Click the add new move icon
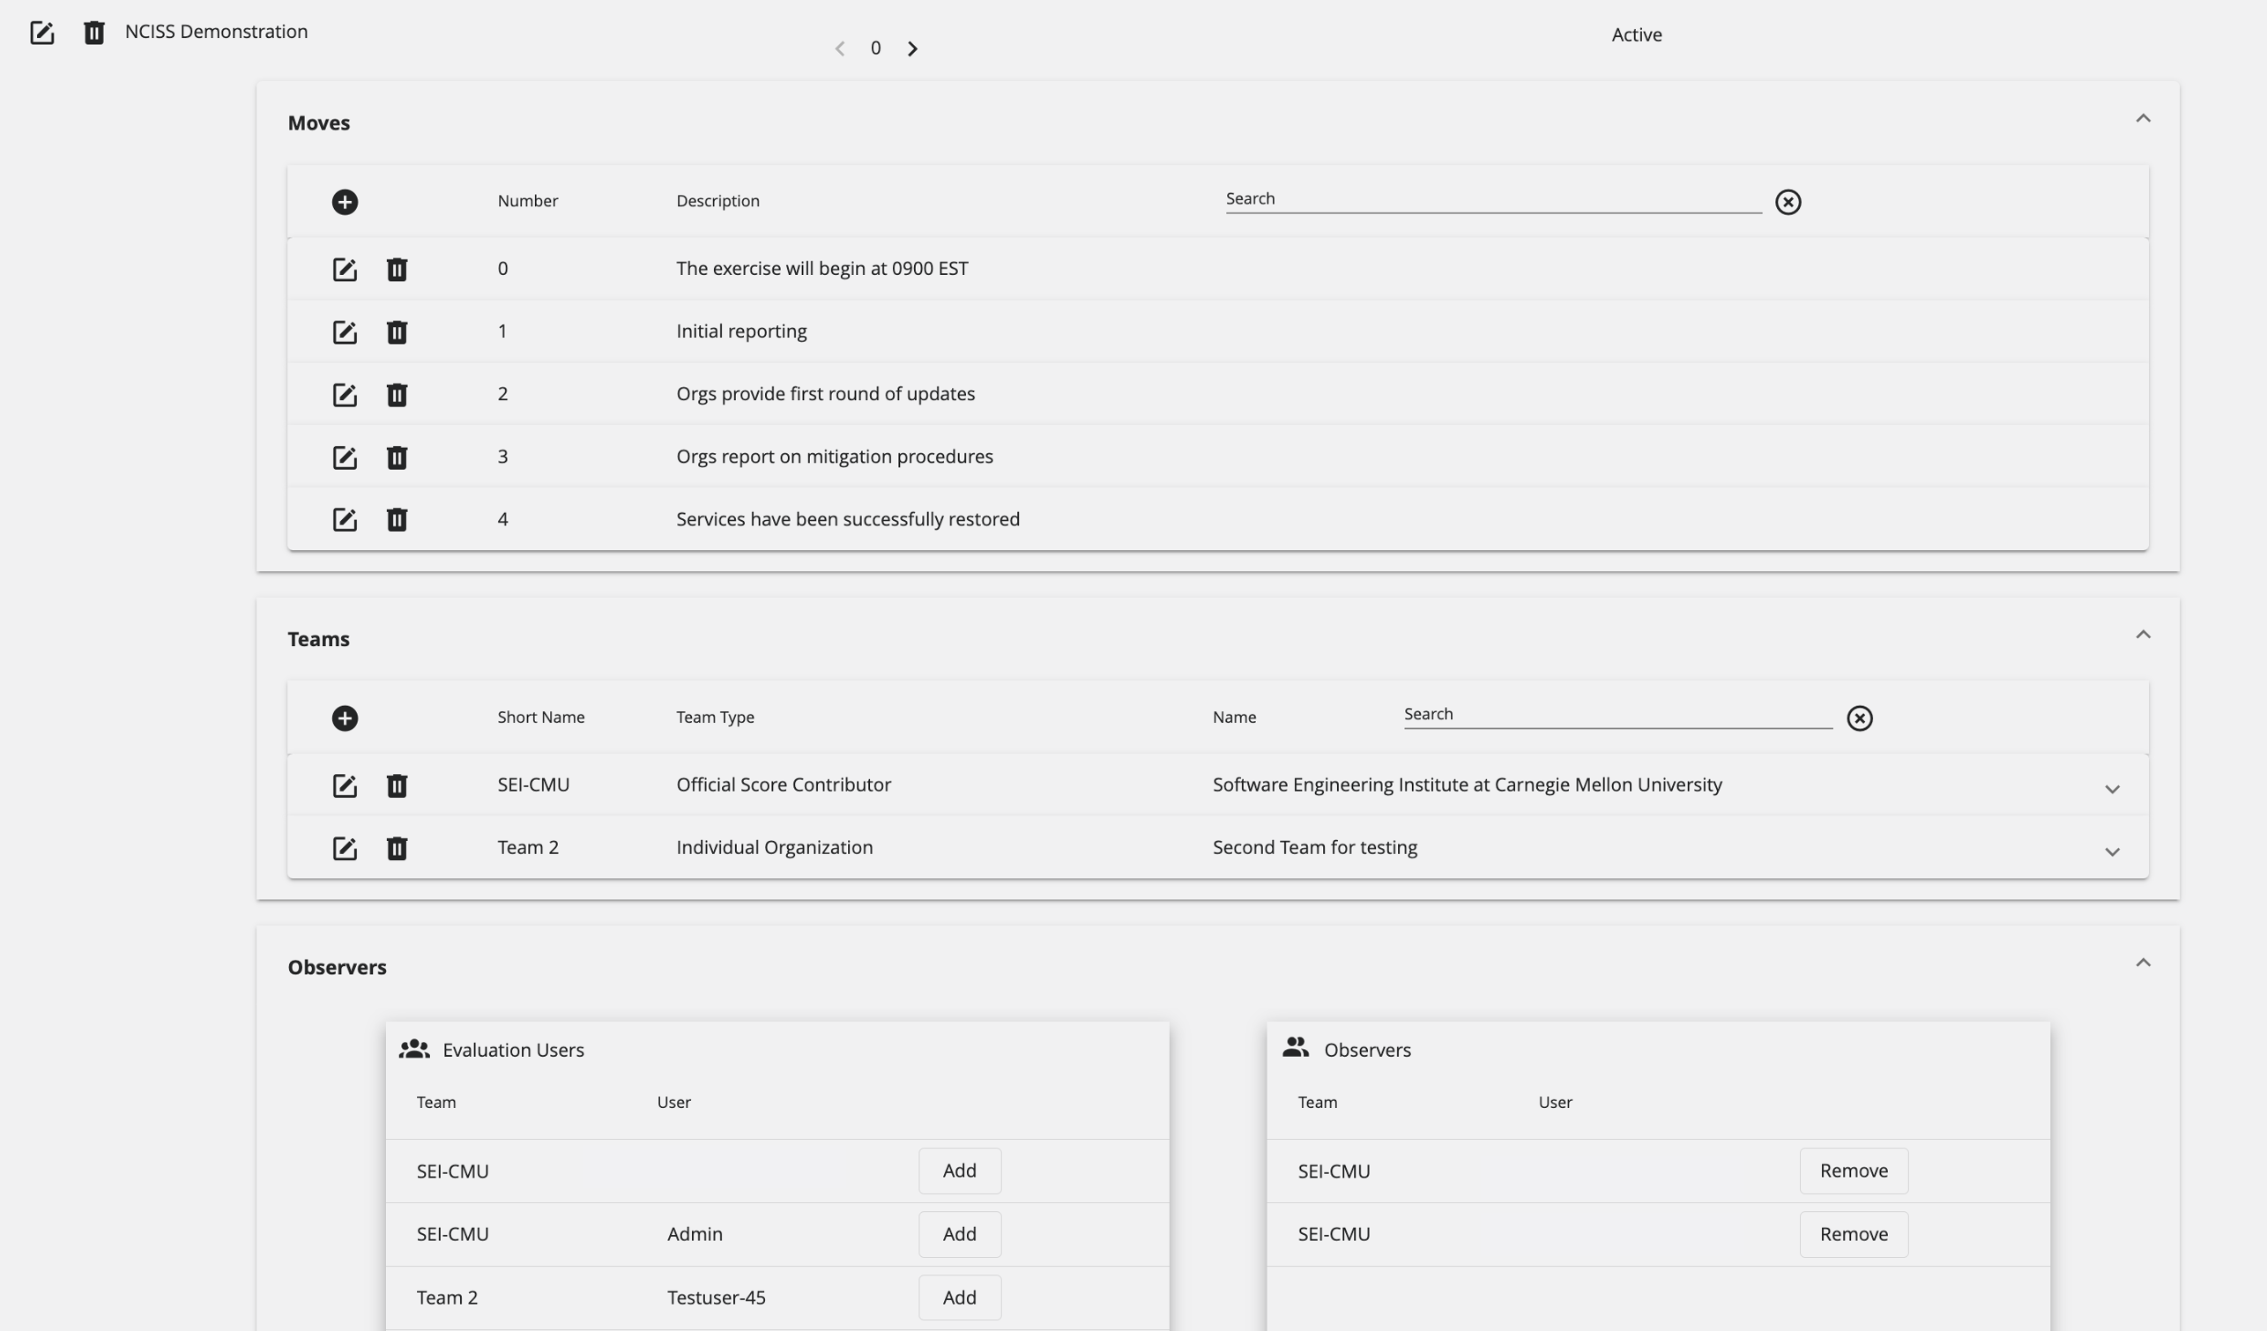2267x1331 pixels. (344, 201)
